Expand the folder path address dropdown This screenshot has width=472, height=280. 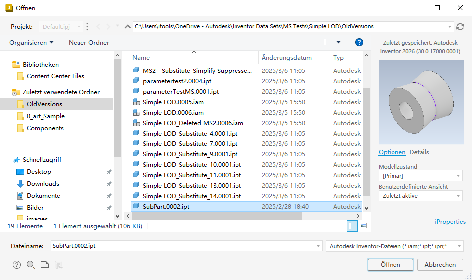(450, 27)
